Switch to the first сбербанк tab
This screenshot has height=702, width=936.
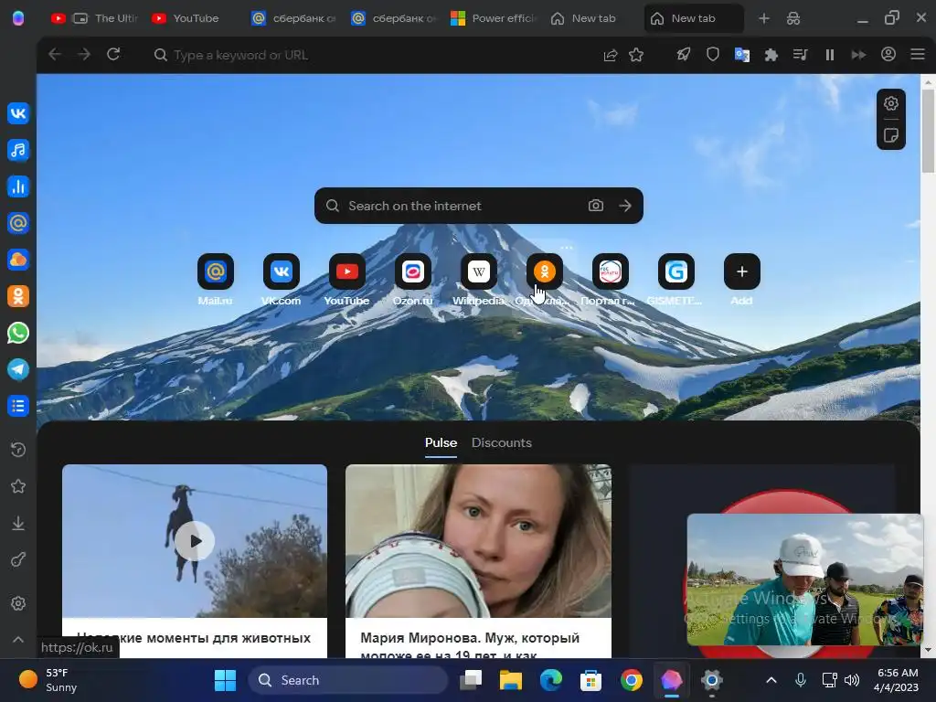[x=293, y=18]
